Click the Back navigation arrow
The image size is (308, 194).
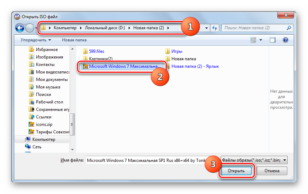click(x=20, y=28)
